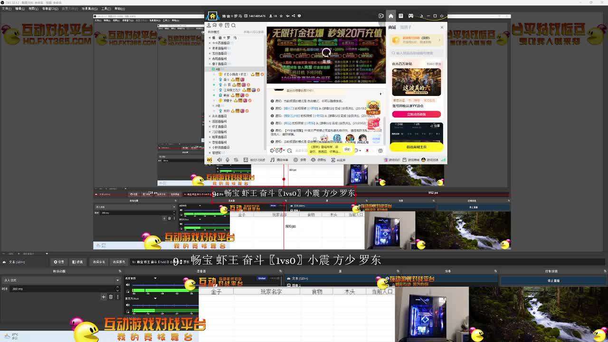Open the 场景集合(S) menu in OBS
Viewport: 608px width, 342px height.
coord(90,9)
